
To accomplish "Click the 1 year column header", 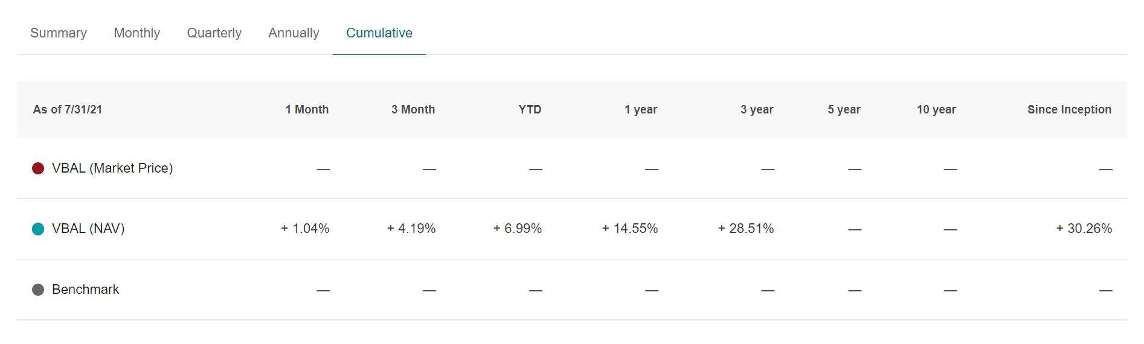I will click(640, 110).
